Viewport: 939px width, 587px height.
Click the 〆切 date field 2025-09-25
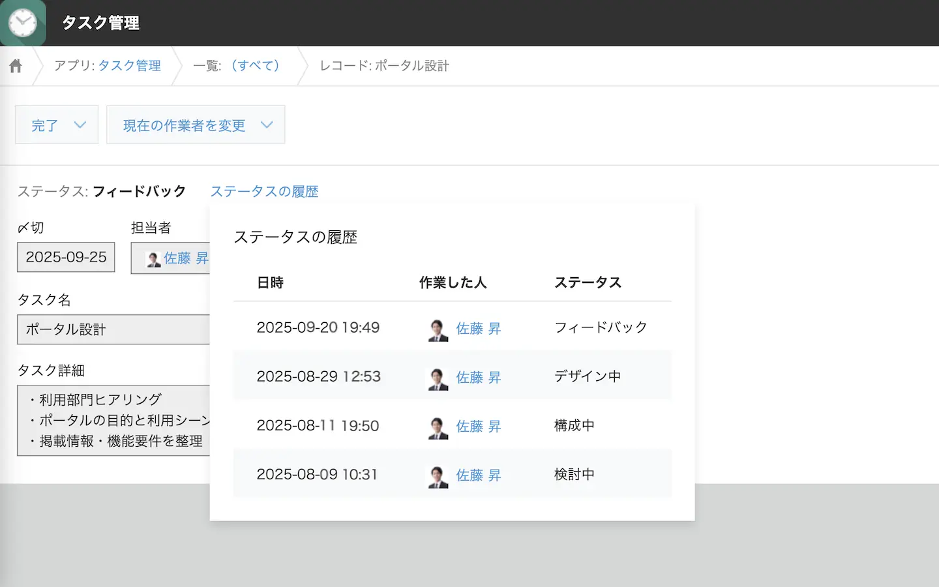coord(66,258)
